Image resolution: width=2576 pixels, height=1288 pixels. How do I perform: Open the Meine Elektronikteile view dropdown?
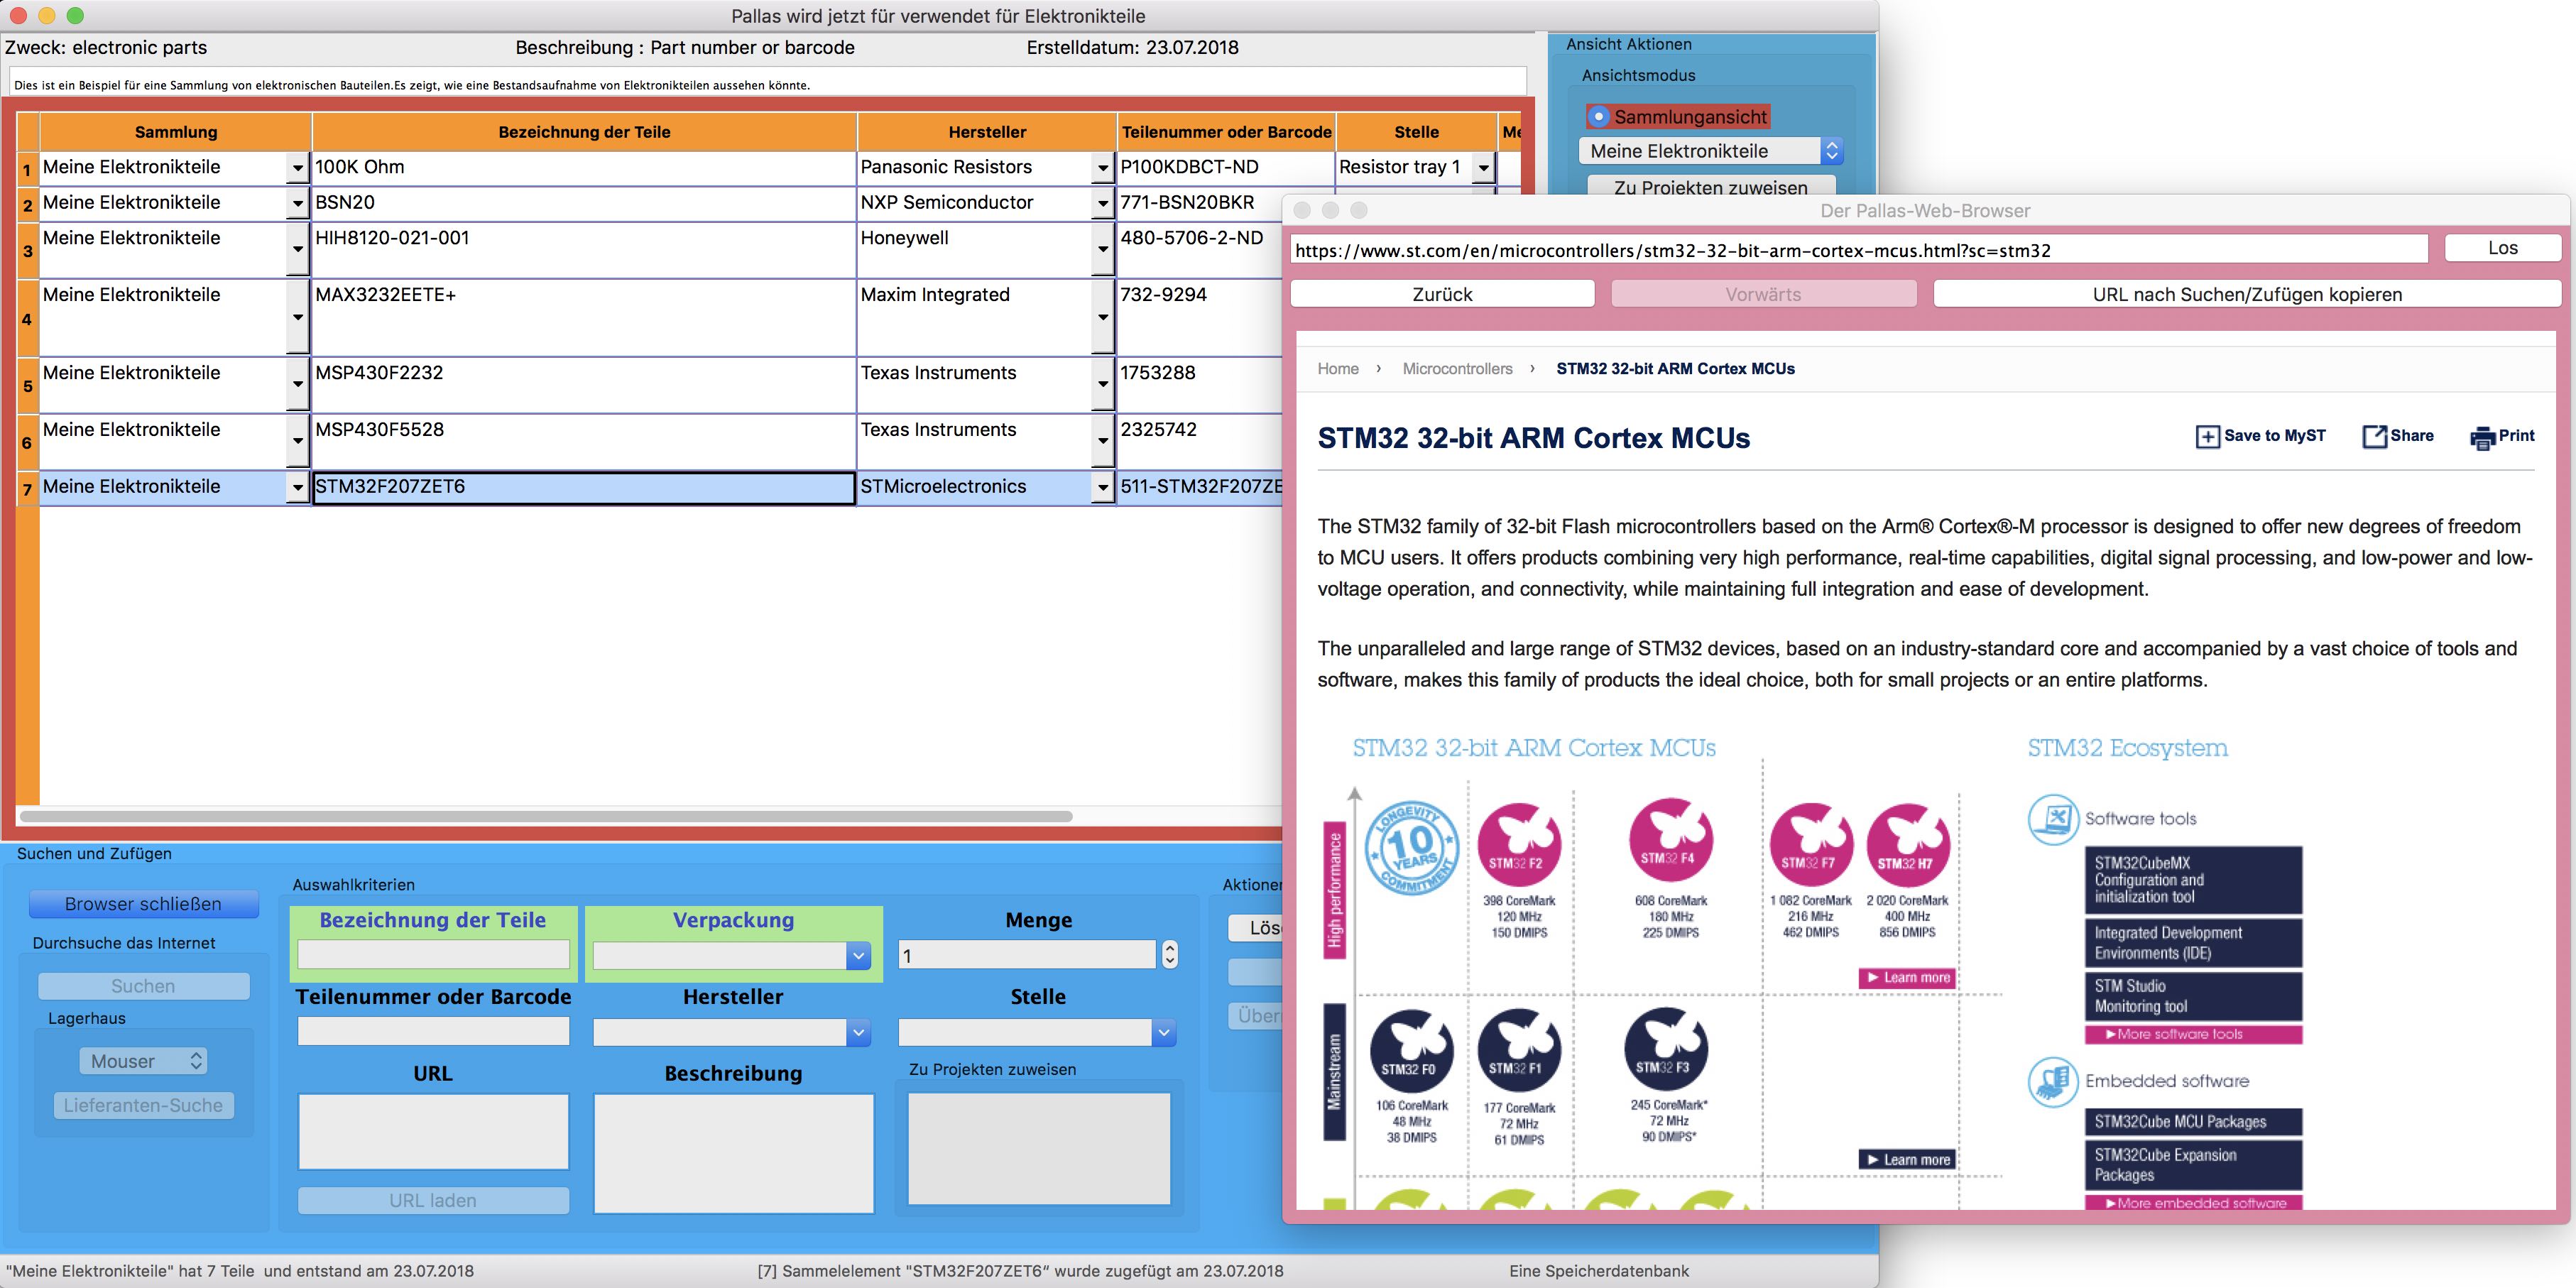(x=1710, y=151)
